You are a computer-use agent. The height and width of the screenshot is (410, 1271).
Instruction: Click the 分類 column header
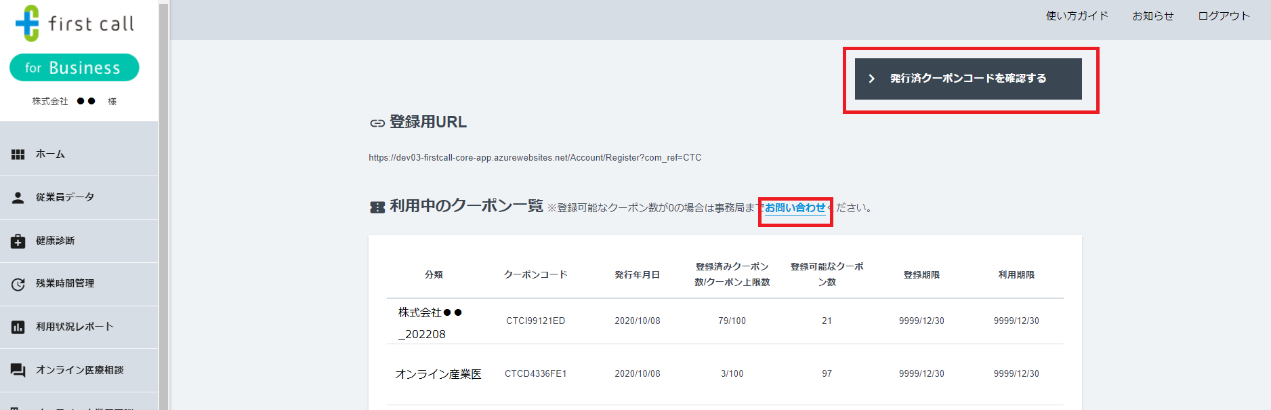tap(434, 274)
